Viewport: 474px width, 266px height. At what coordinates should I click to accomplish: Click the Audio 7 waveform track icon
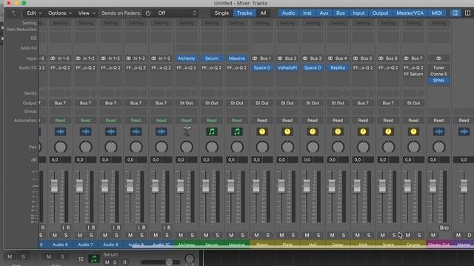[86, 132]
